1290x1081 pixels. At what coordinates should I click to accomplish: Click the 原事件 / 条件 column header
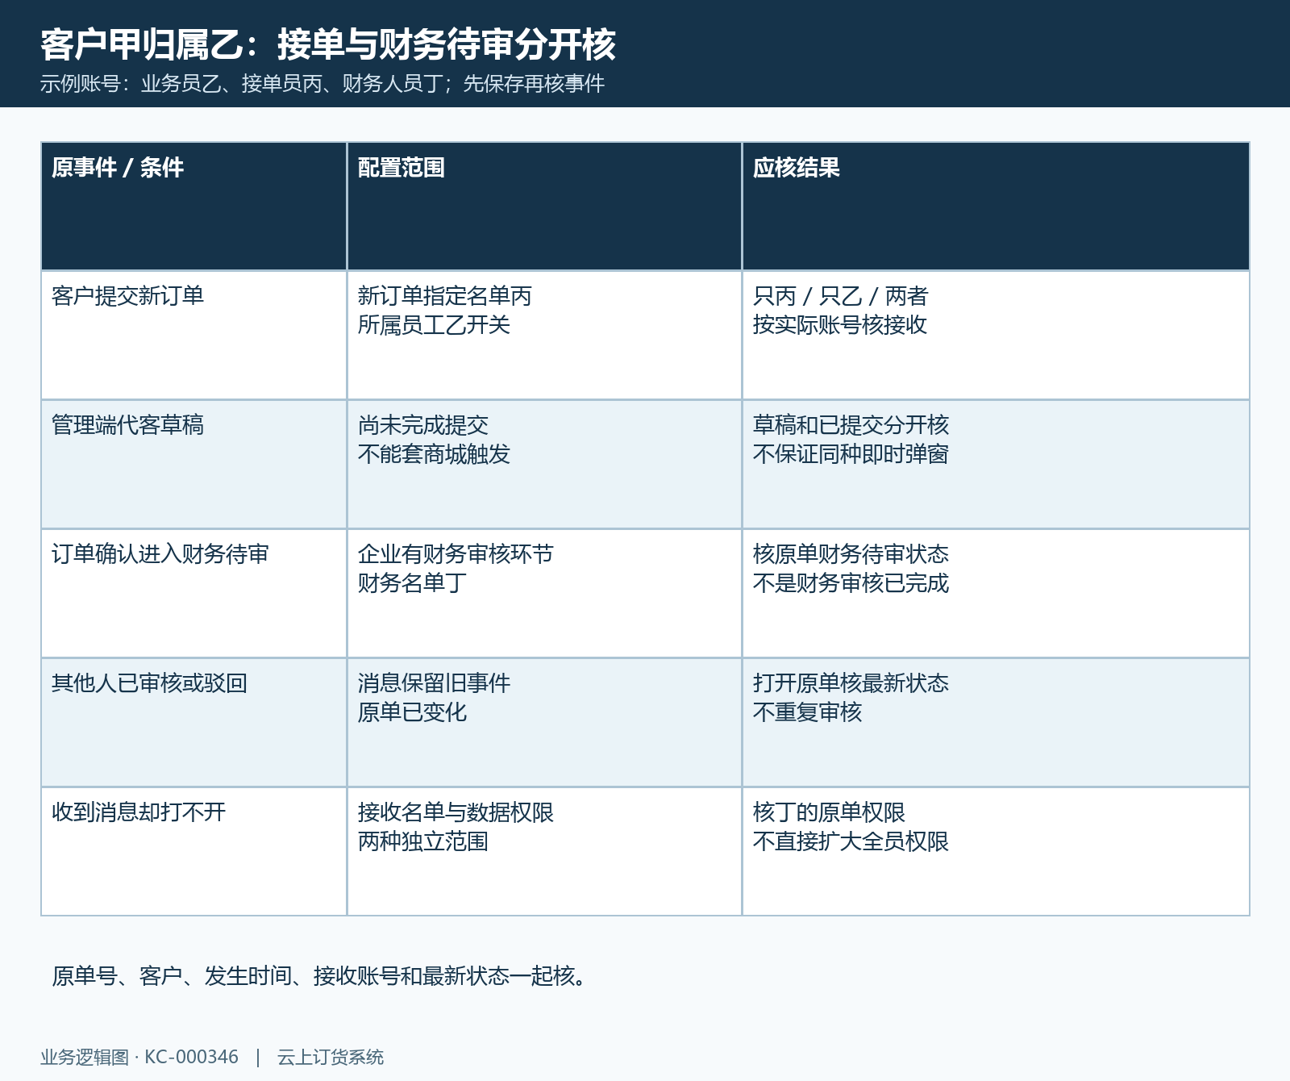[194, 207]
